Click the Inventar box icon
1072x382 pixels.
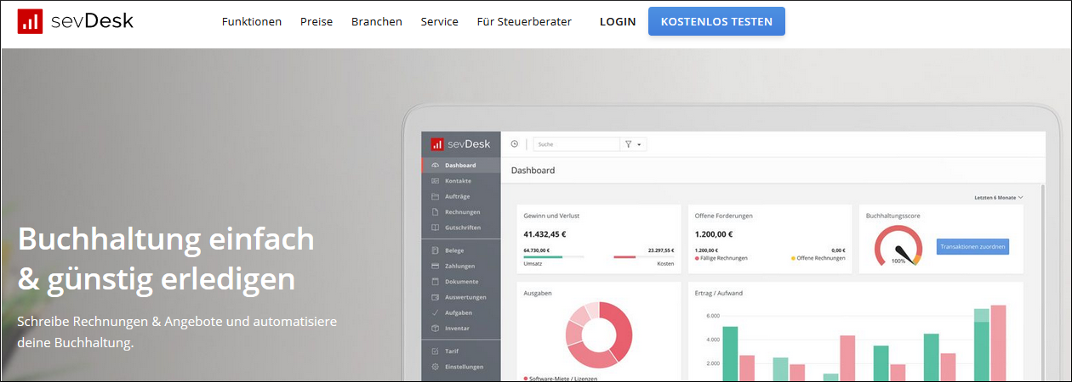tap(435, 328)
